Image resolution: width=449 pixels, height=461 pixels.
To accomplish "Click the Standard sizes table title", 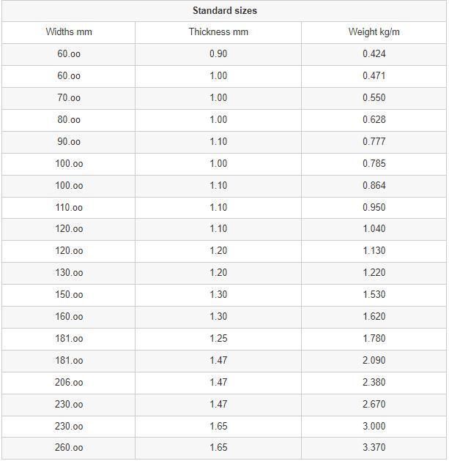I will point(224,11).
